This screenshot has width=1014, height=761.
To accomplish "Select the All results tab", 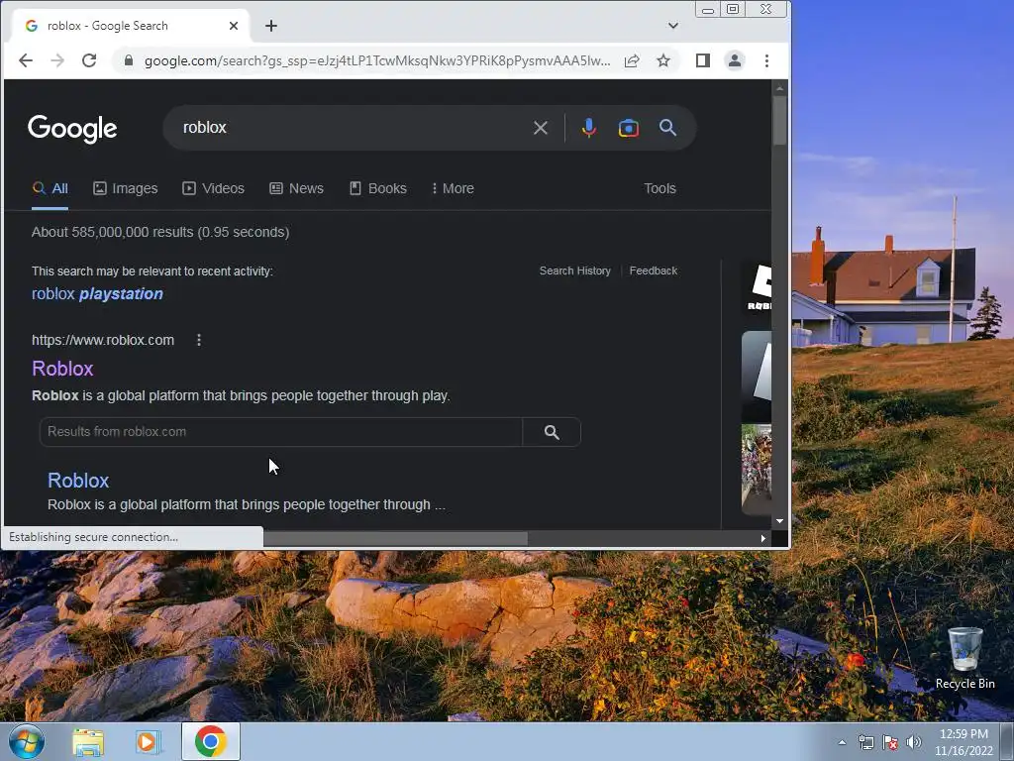I will [51, 188].
